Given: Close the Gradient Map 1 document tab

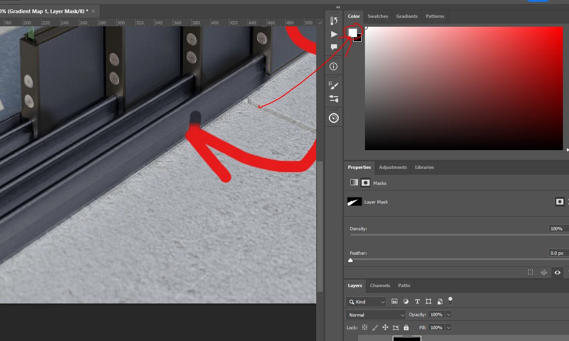Looking at the screenshot, I should (93, 11).
